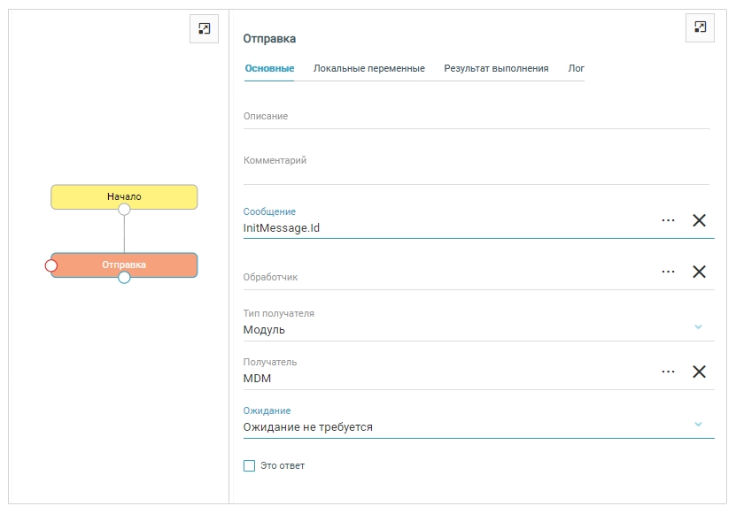Open the Получатель field selector (three dots)
736x514 pixels.
[668, 372]
